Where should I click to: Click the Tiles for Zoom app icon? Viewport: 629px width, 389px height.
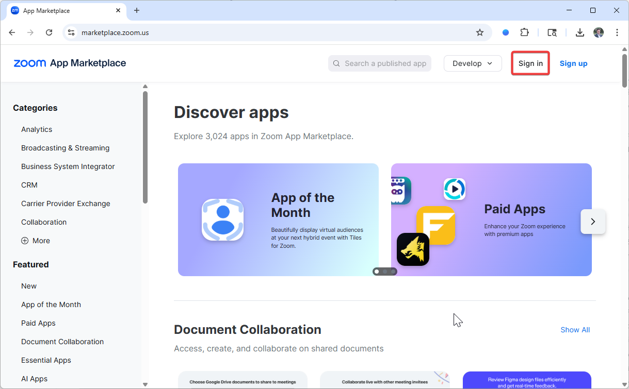coord(222,219)
